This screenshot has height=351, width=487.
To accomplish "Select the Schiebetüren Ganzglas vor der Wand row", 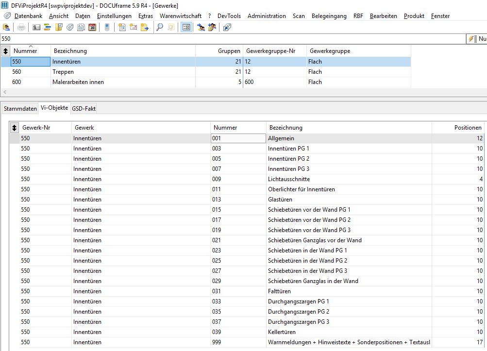I will coord(247,240).
